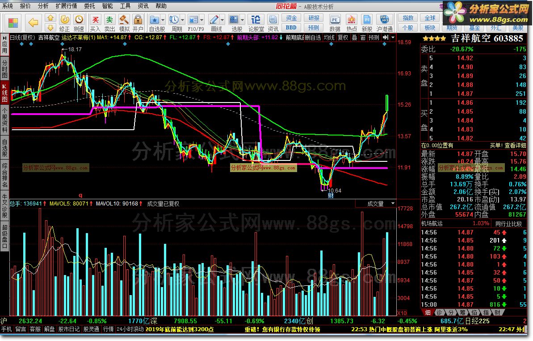Click the 周期 period icon
Image resolution: width=533 pixels, height=341 pixels.
pos(174,20)
